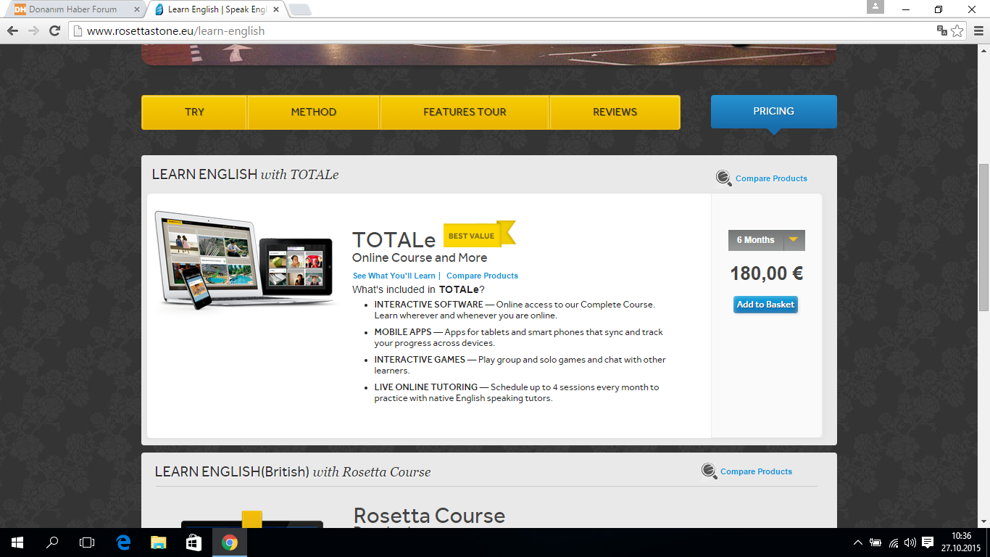This screenshot has width=990, height=557.
Task: Click the MOBILE APPS bullet text
Action: [518, 337]
